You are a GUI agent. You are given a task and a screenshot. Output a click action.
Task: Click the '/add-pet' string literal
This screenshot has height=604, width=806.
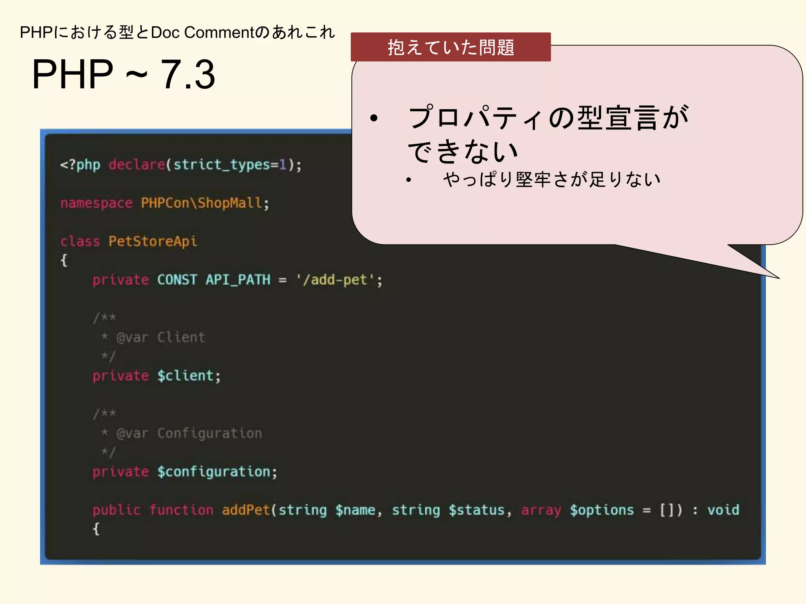click(x=335, y=280)
